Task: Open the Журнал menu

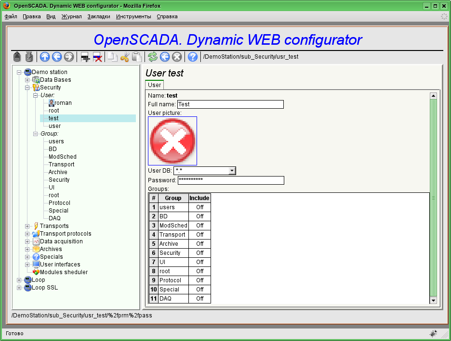Action: [72, 17]
